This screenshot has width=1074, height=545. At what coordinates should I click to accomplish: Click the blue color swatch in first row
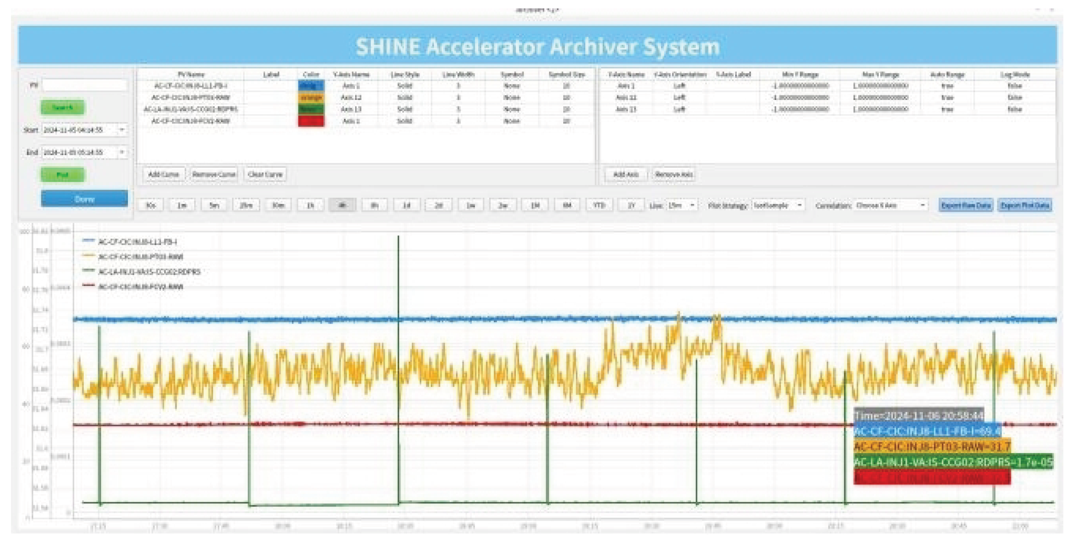pos(311,86)
